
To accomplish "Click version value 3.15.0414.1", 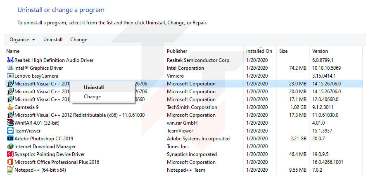I will [324, 76].
